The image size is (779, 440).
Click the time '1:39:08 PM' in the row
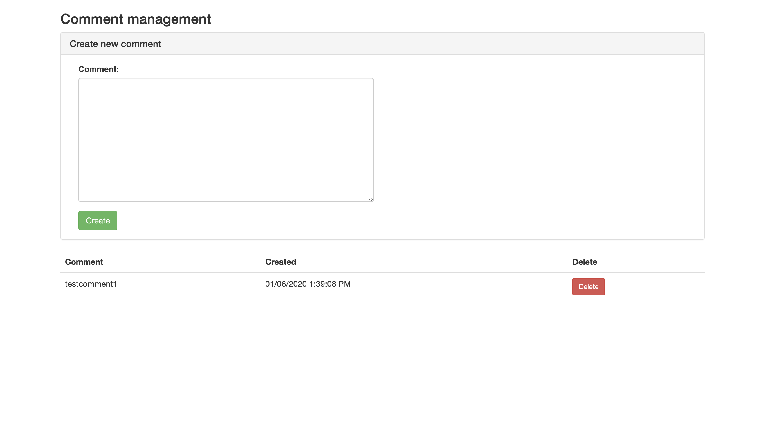click(x=330, y=284)
